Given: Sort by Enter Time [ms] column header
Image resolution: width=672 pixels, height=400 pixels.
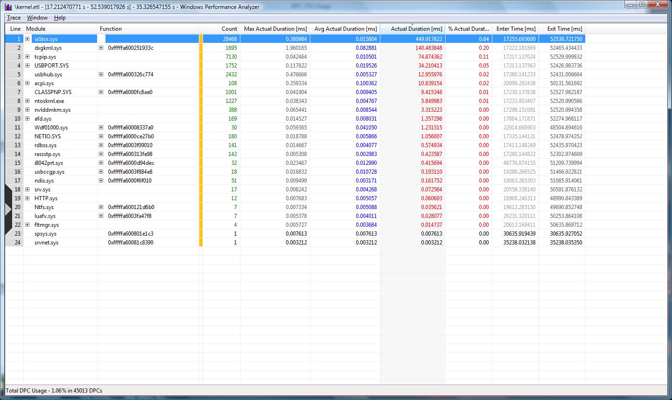Looking at the screenshot, I should point(515,29).
